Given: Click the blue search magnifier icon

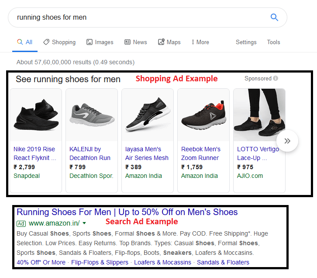Looking at the screenshot, I should [x=274, y=17].
